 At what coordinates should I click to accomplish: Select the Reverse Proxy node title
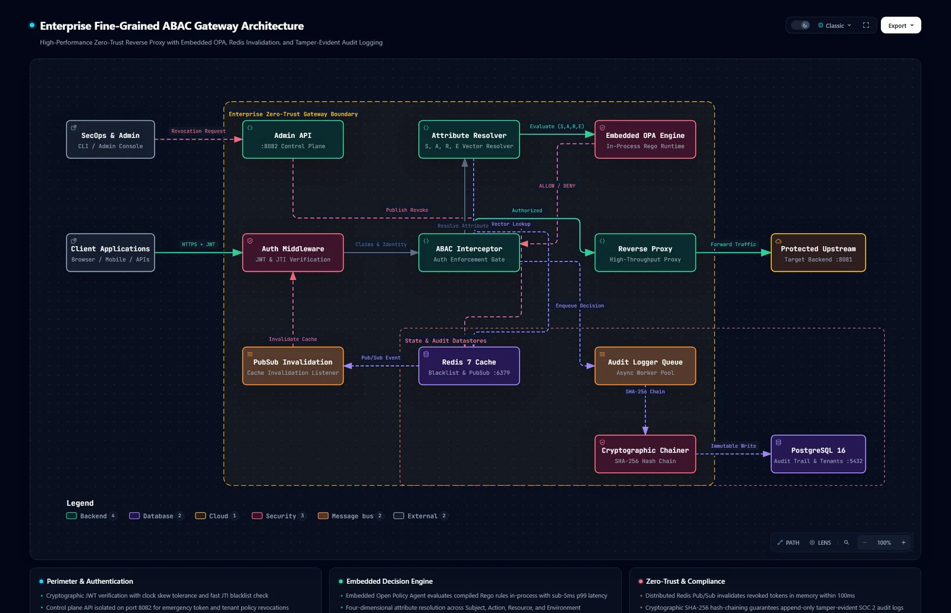pyautogui.click(x=645, y=249)
